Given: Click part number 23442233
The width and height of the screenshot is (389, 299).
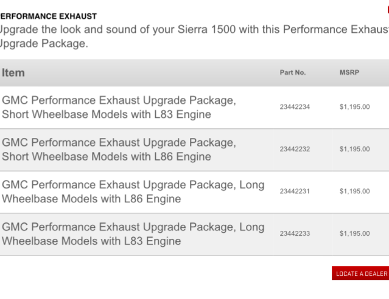Looking at the screenshot, I should coord(295,233).
